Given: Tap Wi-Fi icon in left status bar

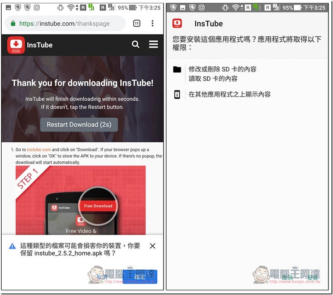Looking at the screenshot, I should pyautogui.click(x=70, y=8).
